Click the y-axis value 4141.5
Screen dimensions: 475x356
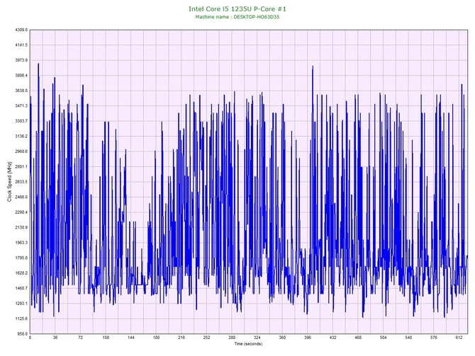21,45
